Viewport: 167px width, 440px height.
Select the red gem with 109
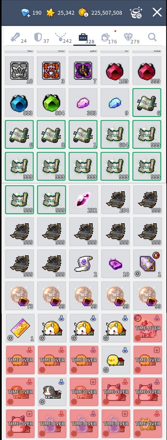(x=115, y=71)
